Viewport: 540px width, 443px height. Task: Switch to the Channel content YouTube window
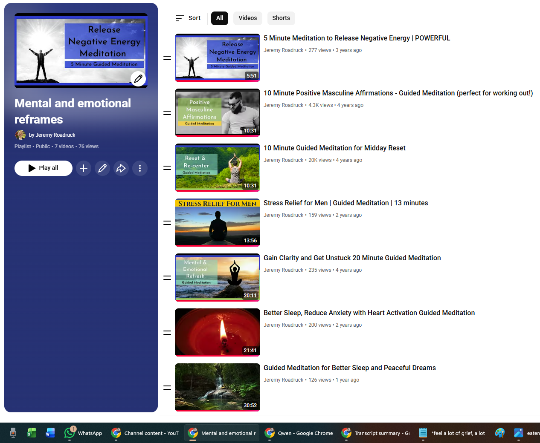coord(145,433)
